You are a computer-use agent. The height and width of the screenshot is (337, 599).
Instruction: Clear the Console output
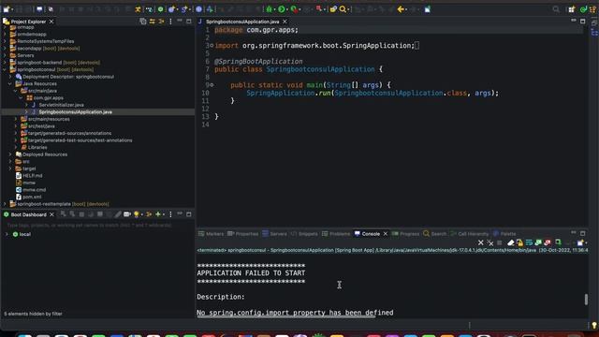coord(510,242)
